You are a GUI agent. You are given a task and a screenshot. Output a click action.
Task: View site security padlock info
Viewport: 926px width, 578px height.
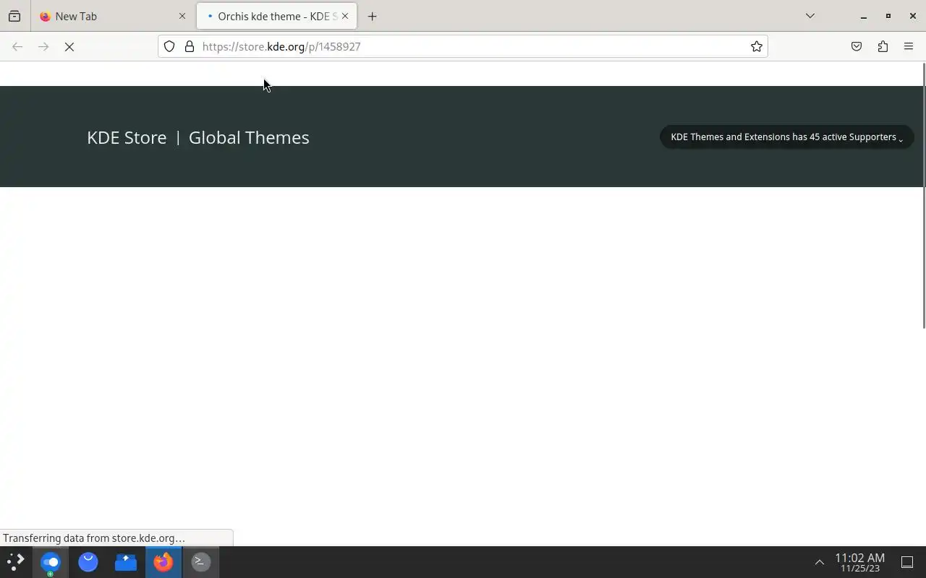(190, 46)
